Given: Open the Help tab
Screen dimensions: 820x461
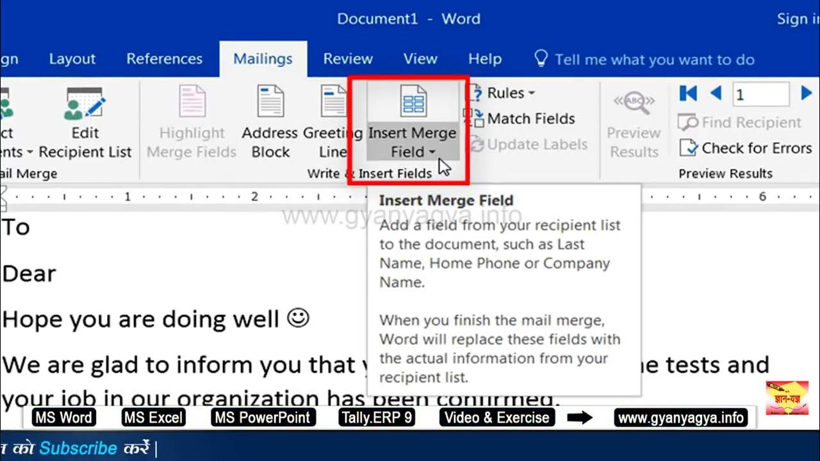Looking at the screenshot, I should click(485, 59).
